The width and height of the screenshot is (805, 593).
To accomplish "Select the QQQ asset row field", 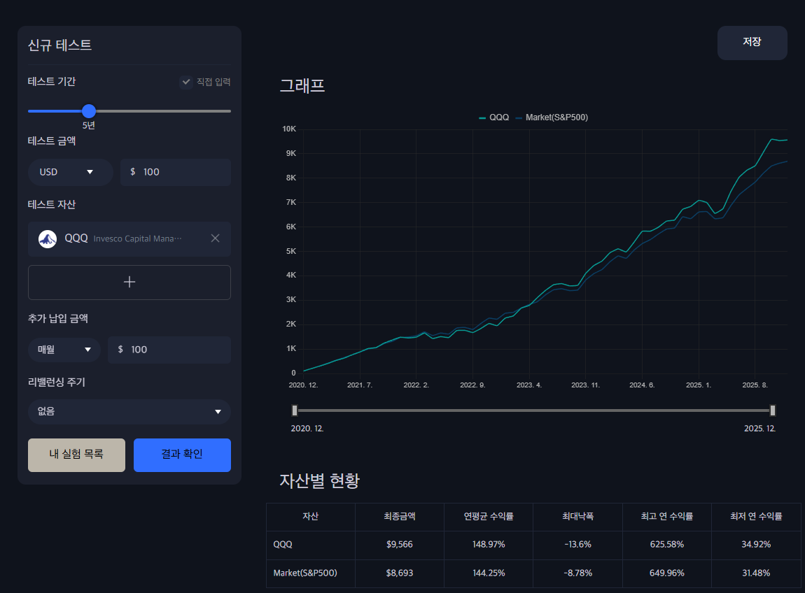I will 129,238.
